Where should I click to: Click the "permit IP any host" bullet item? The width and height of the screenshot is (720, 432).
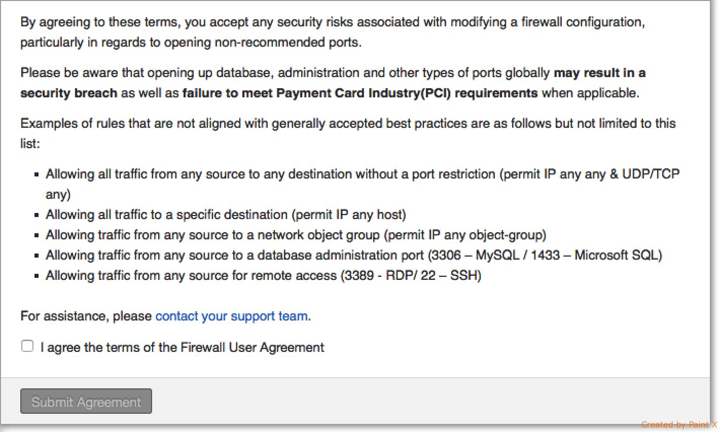click(x=226, y=215)
